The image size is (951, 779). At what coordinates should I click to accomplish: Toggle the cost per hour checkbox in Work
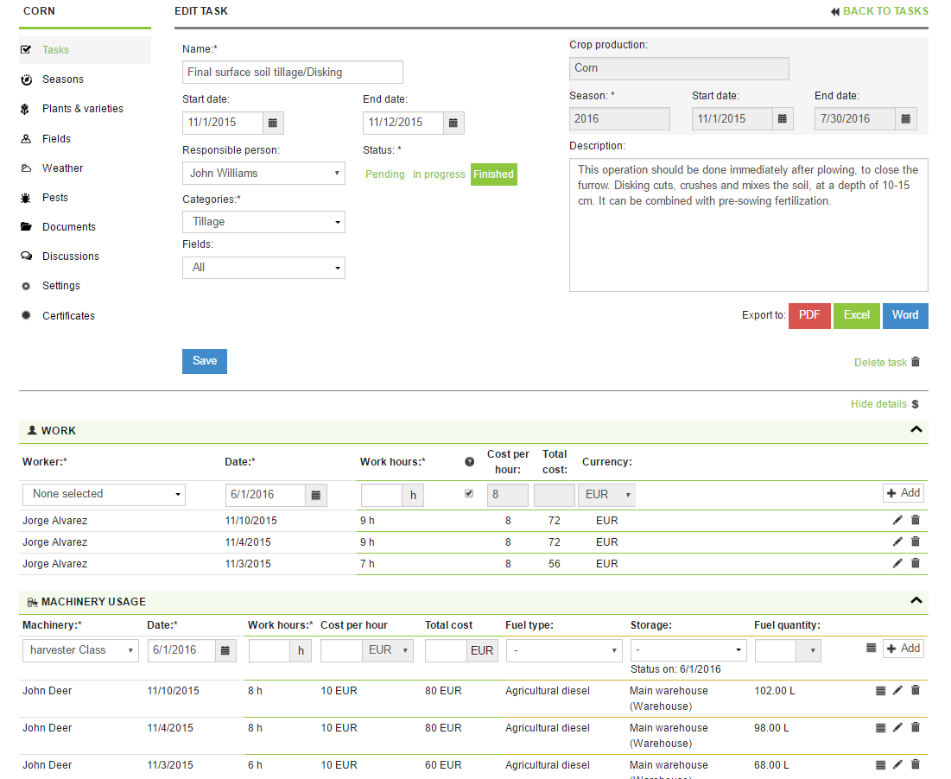(469, 494)
